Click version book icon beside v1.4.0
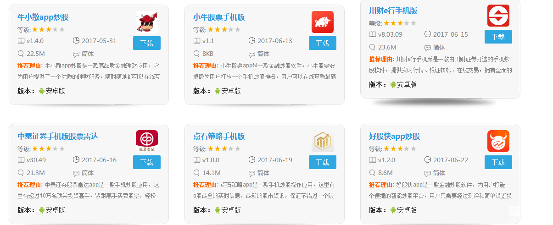553x225 pixels. [21, 41]
